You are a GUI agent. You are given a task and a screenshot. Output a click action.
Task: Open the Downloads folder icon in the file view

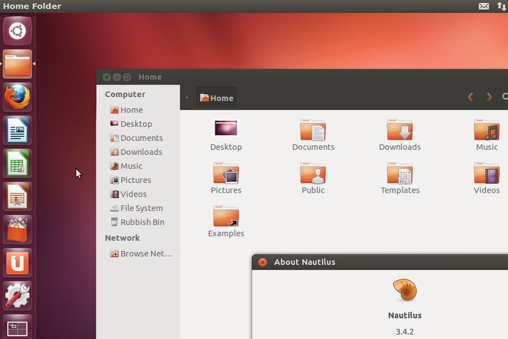[x=400, y=130]
